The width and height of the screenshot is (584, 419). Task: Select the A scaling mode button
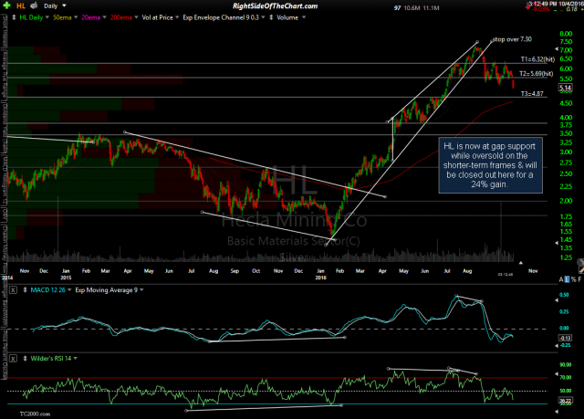[x=561, y=279]
